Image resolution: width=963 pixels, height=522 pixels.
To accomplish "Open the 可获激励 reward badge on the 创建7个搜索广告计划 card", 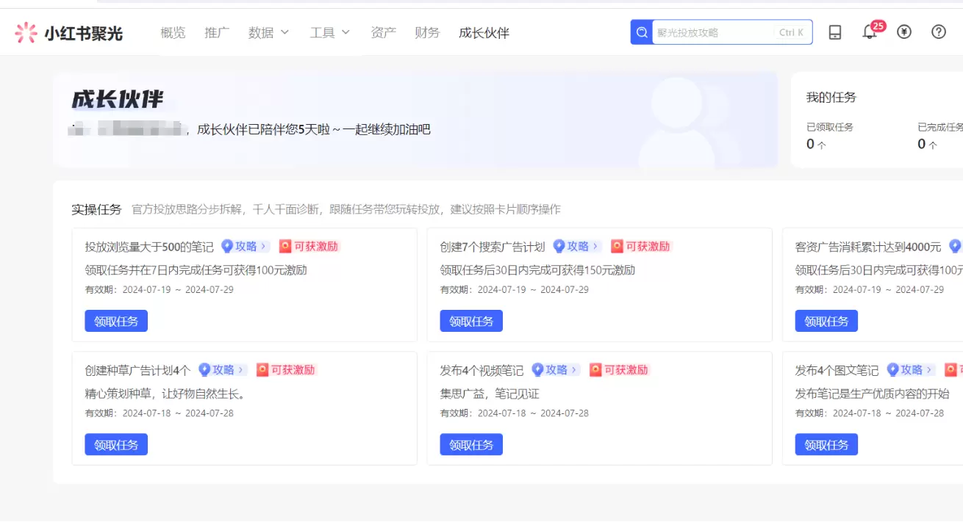I will tap(640, 246).
